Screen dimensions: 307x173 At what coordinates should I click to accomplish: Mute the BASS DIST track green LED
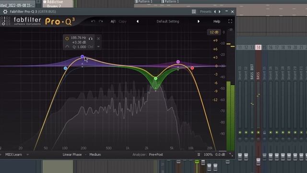(252, 133)
